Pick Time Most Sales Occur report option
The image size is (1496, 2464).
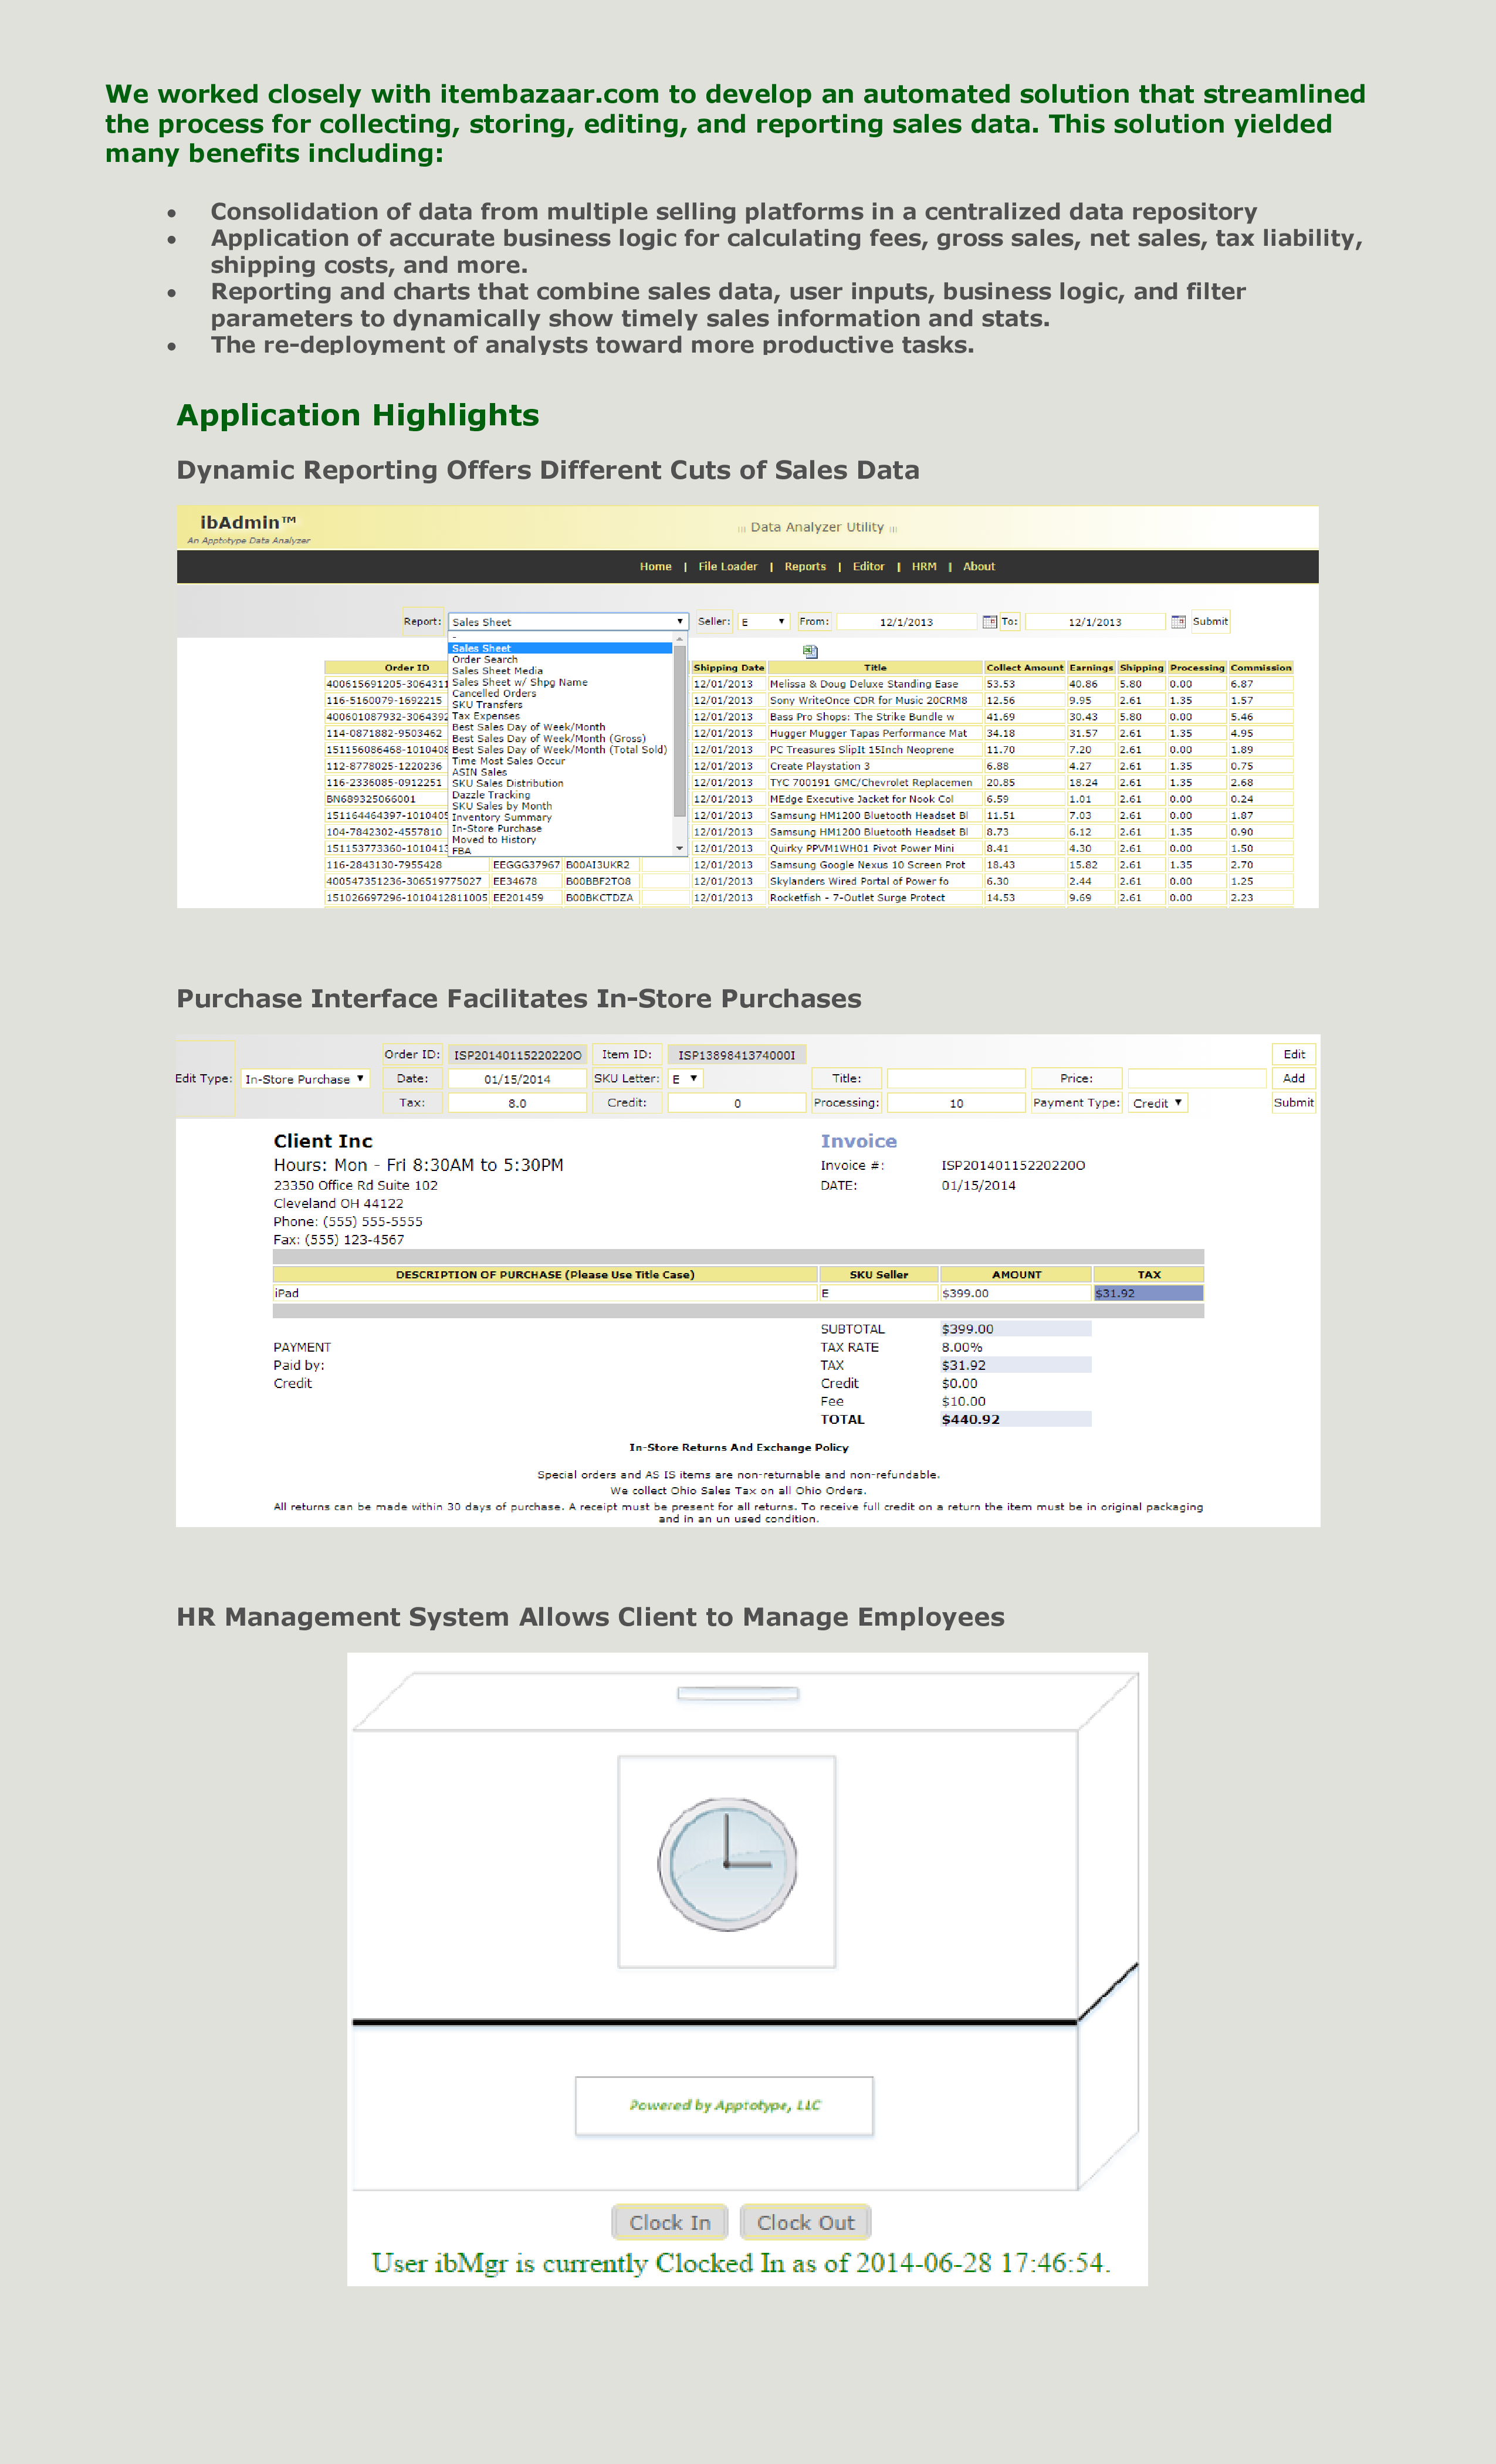pos(560,761)
